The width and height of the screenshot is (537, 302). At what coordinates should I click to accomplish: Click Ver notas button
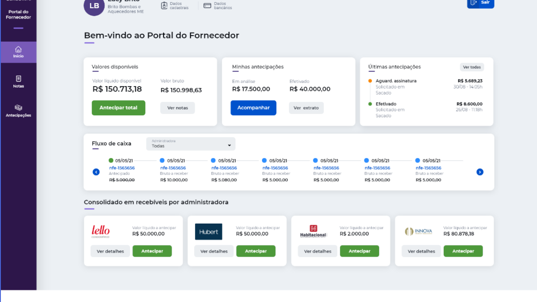pyautogui.click(x=177, y=108)
